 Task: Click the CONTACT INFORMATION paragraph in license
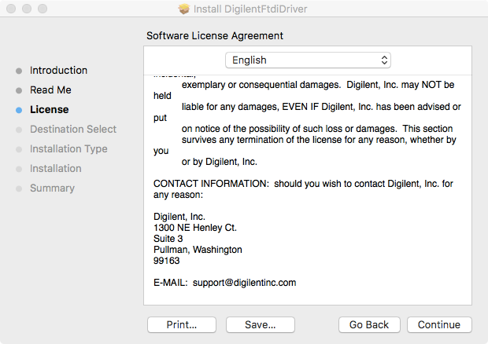pyautogui.click(x=303, y=189)
